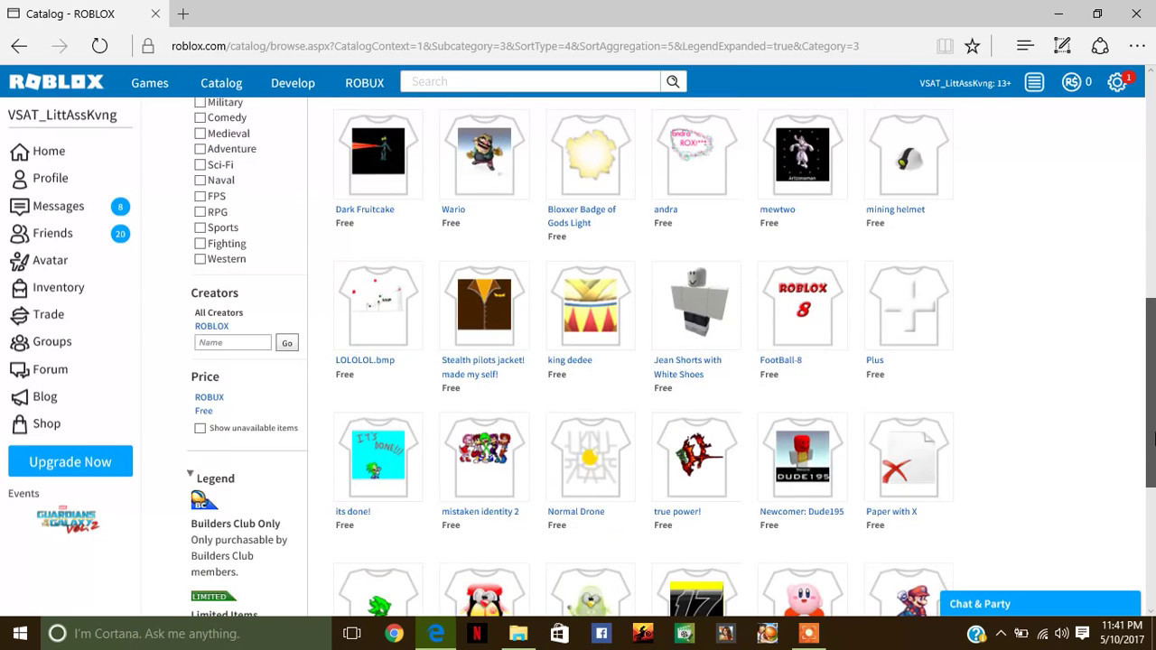The width and height of the screenshot is (1156, 650).
Task: Click the Roblox logo in the header
Action: coord(56,82)
